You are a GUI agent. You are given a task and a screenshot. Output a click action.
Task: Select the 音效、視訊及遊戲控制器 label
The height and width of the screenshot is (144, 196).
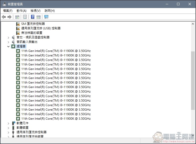click(33, 37)
